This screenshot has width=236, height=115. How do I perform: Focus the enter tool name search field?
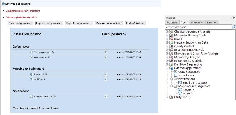pos(198,27)
